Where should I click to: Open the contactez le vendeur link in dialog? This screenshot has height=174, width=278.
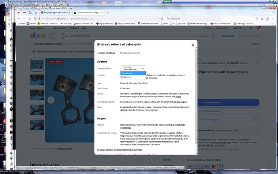click(x=167, y=75)
